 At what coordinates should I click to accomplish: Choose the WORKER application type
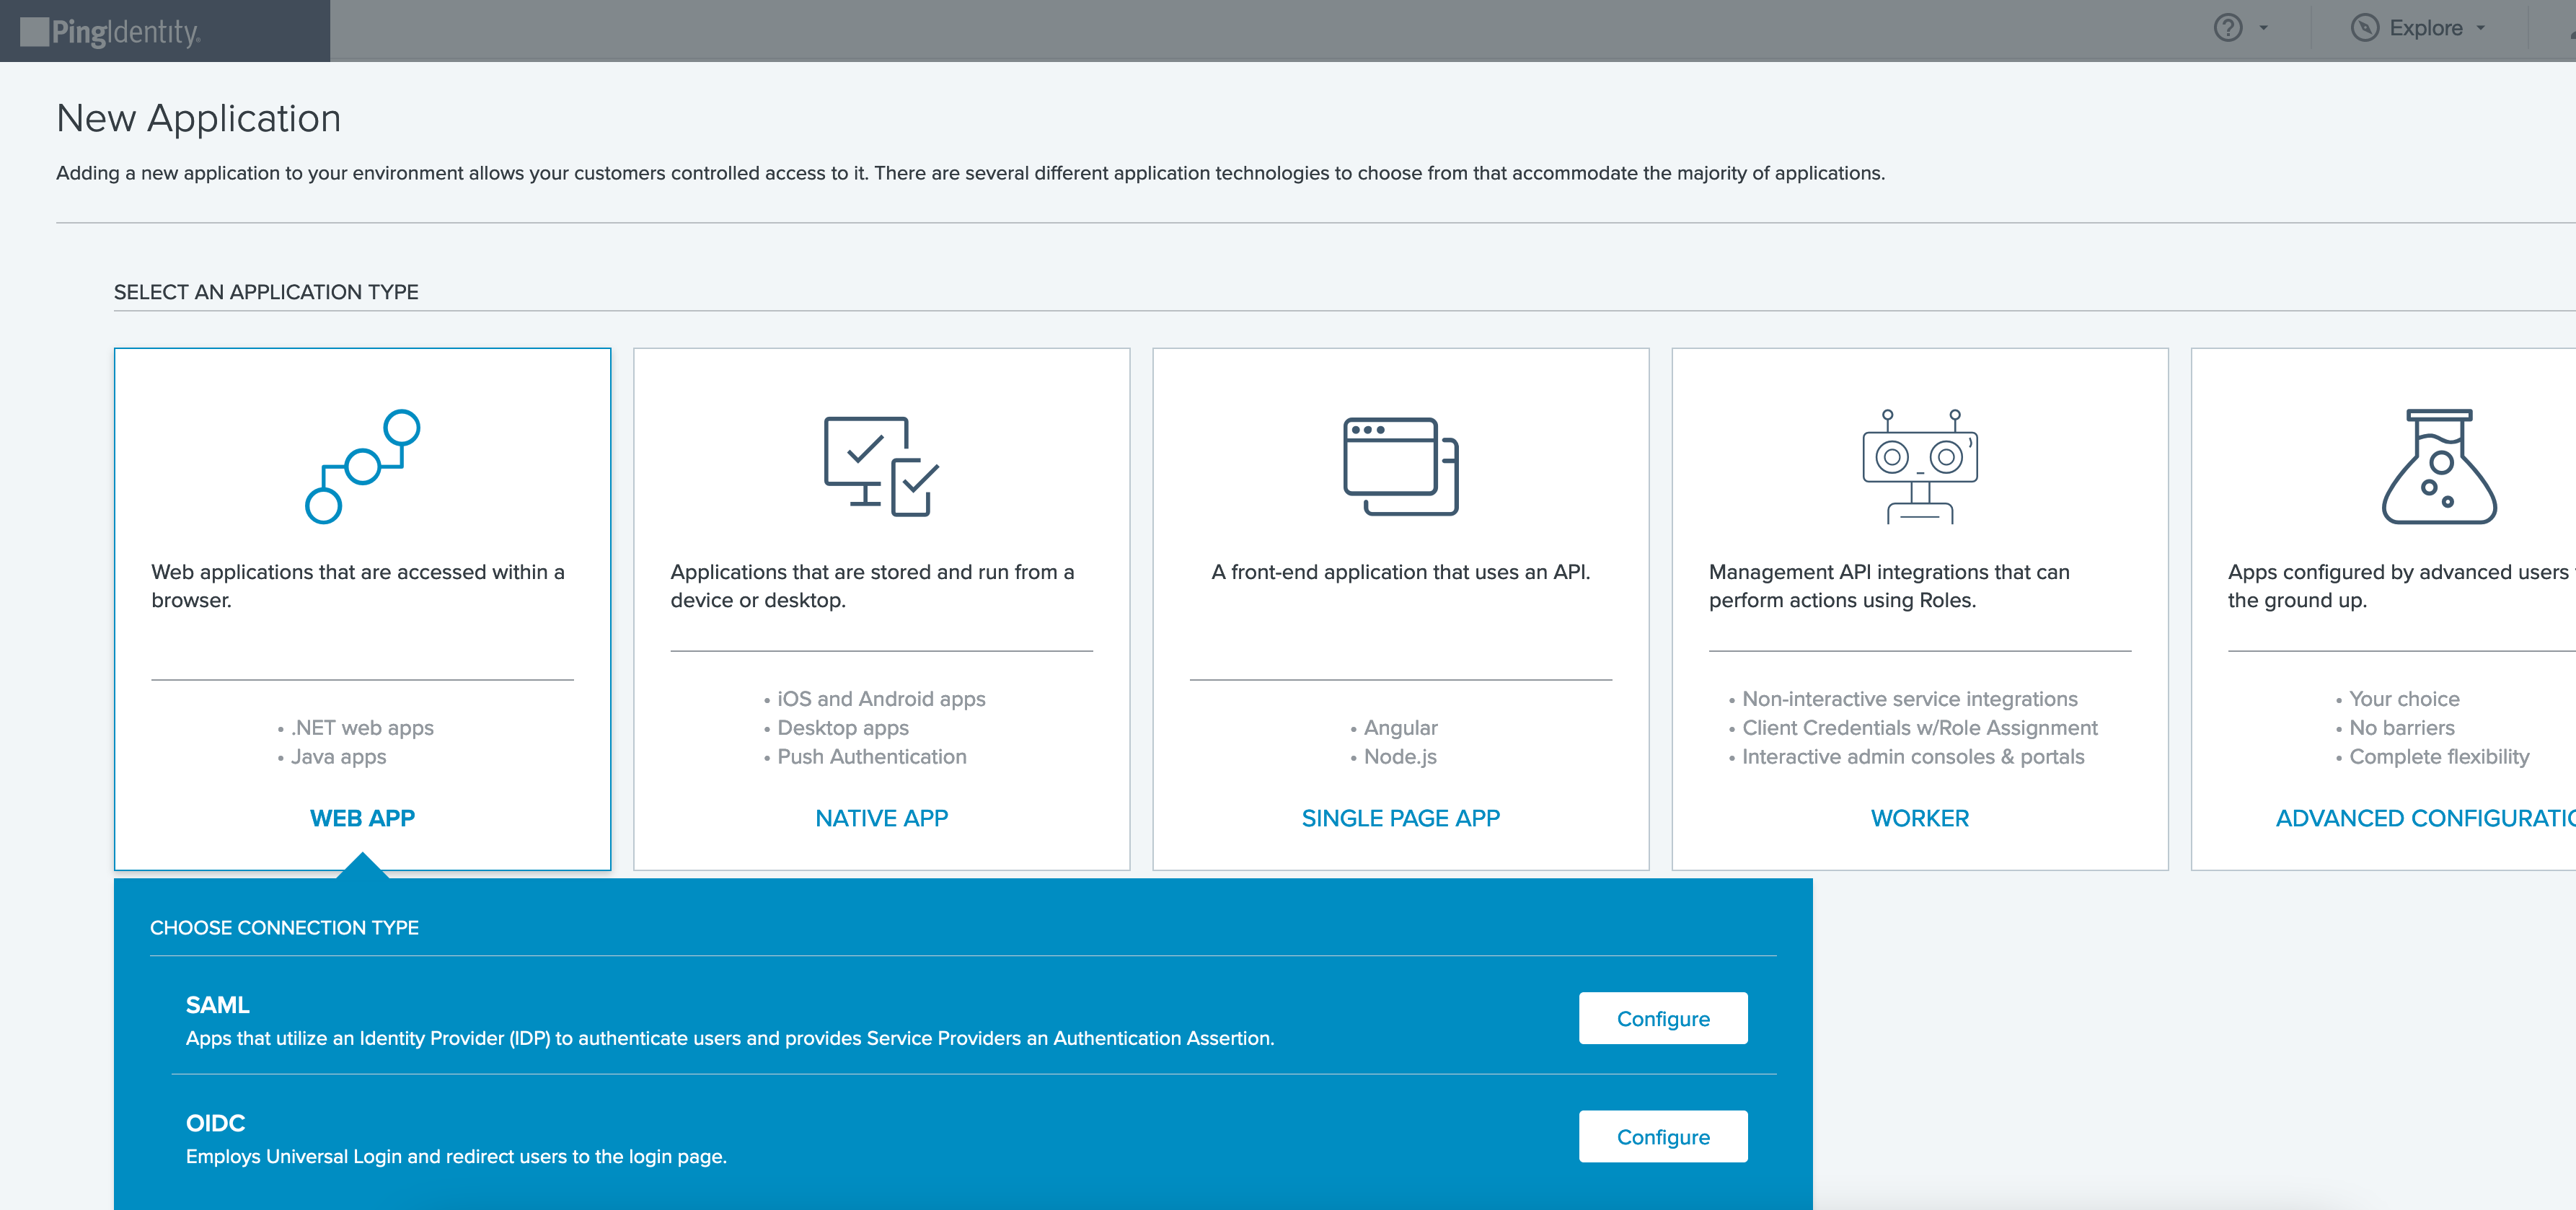click(x=1919, y=818)
